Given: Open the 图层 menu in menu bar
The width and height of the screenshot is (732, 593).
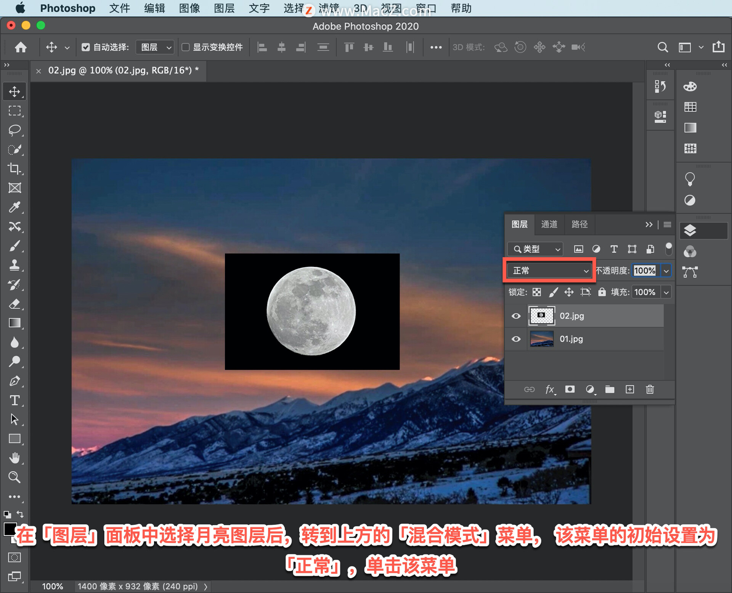Looking at the screenshot, I should (224, 8).
